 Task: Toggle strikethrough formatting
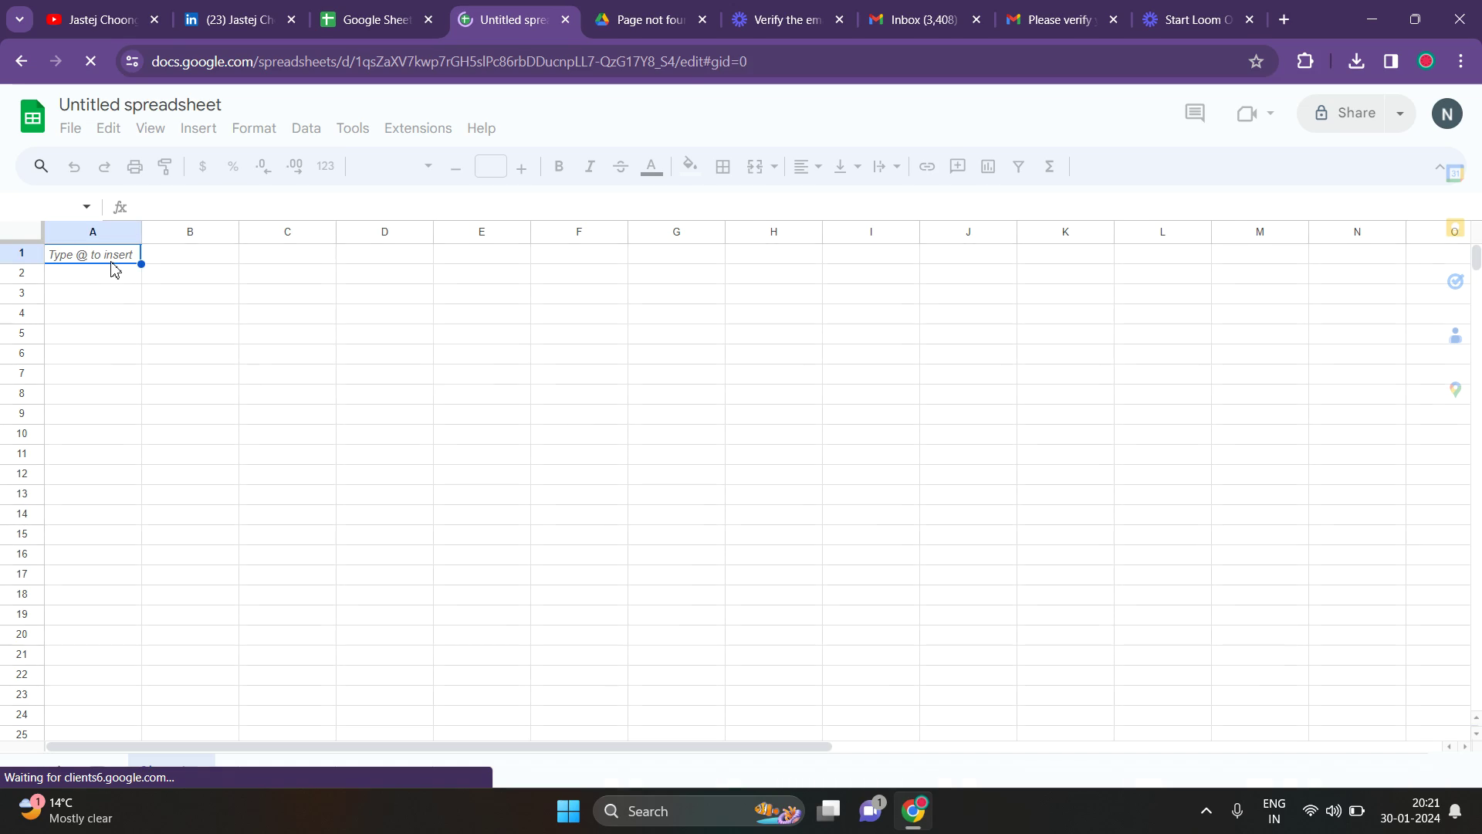point(621,167)
